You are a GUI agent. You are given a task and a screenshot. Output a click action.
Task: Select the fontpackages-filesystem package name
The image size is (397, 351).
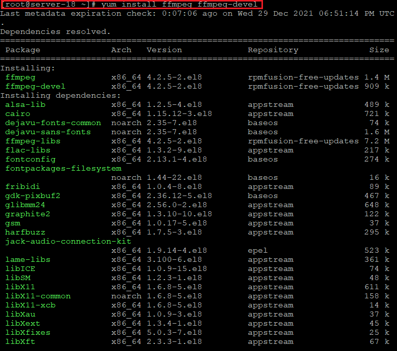(63, 169)
